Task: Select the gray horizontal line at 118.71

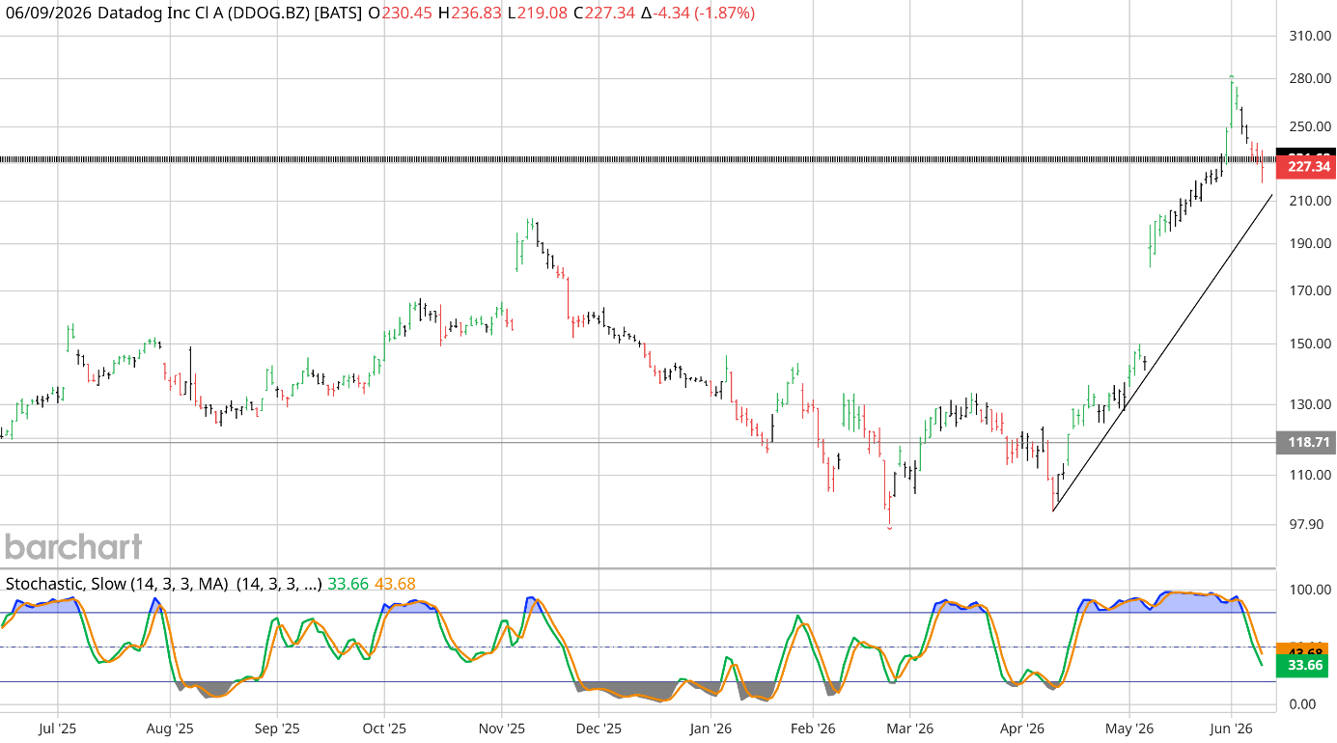Action: (637, 443)
